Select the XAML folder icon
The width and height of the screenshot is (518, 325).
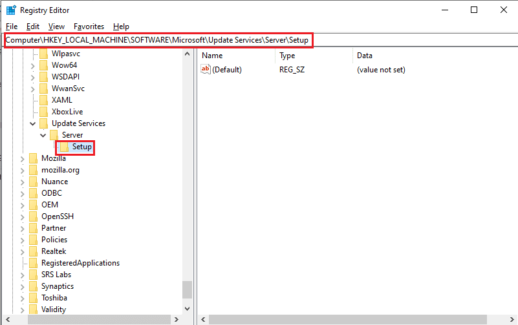43,100
